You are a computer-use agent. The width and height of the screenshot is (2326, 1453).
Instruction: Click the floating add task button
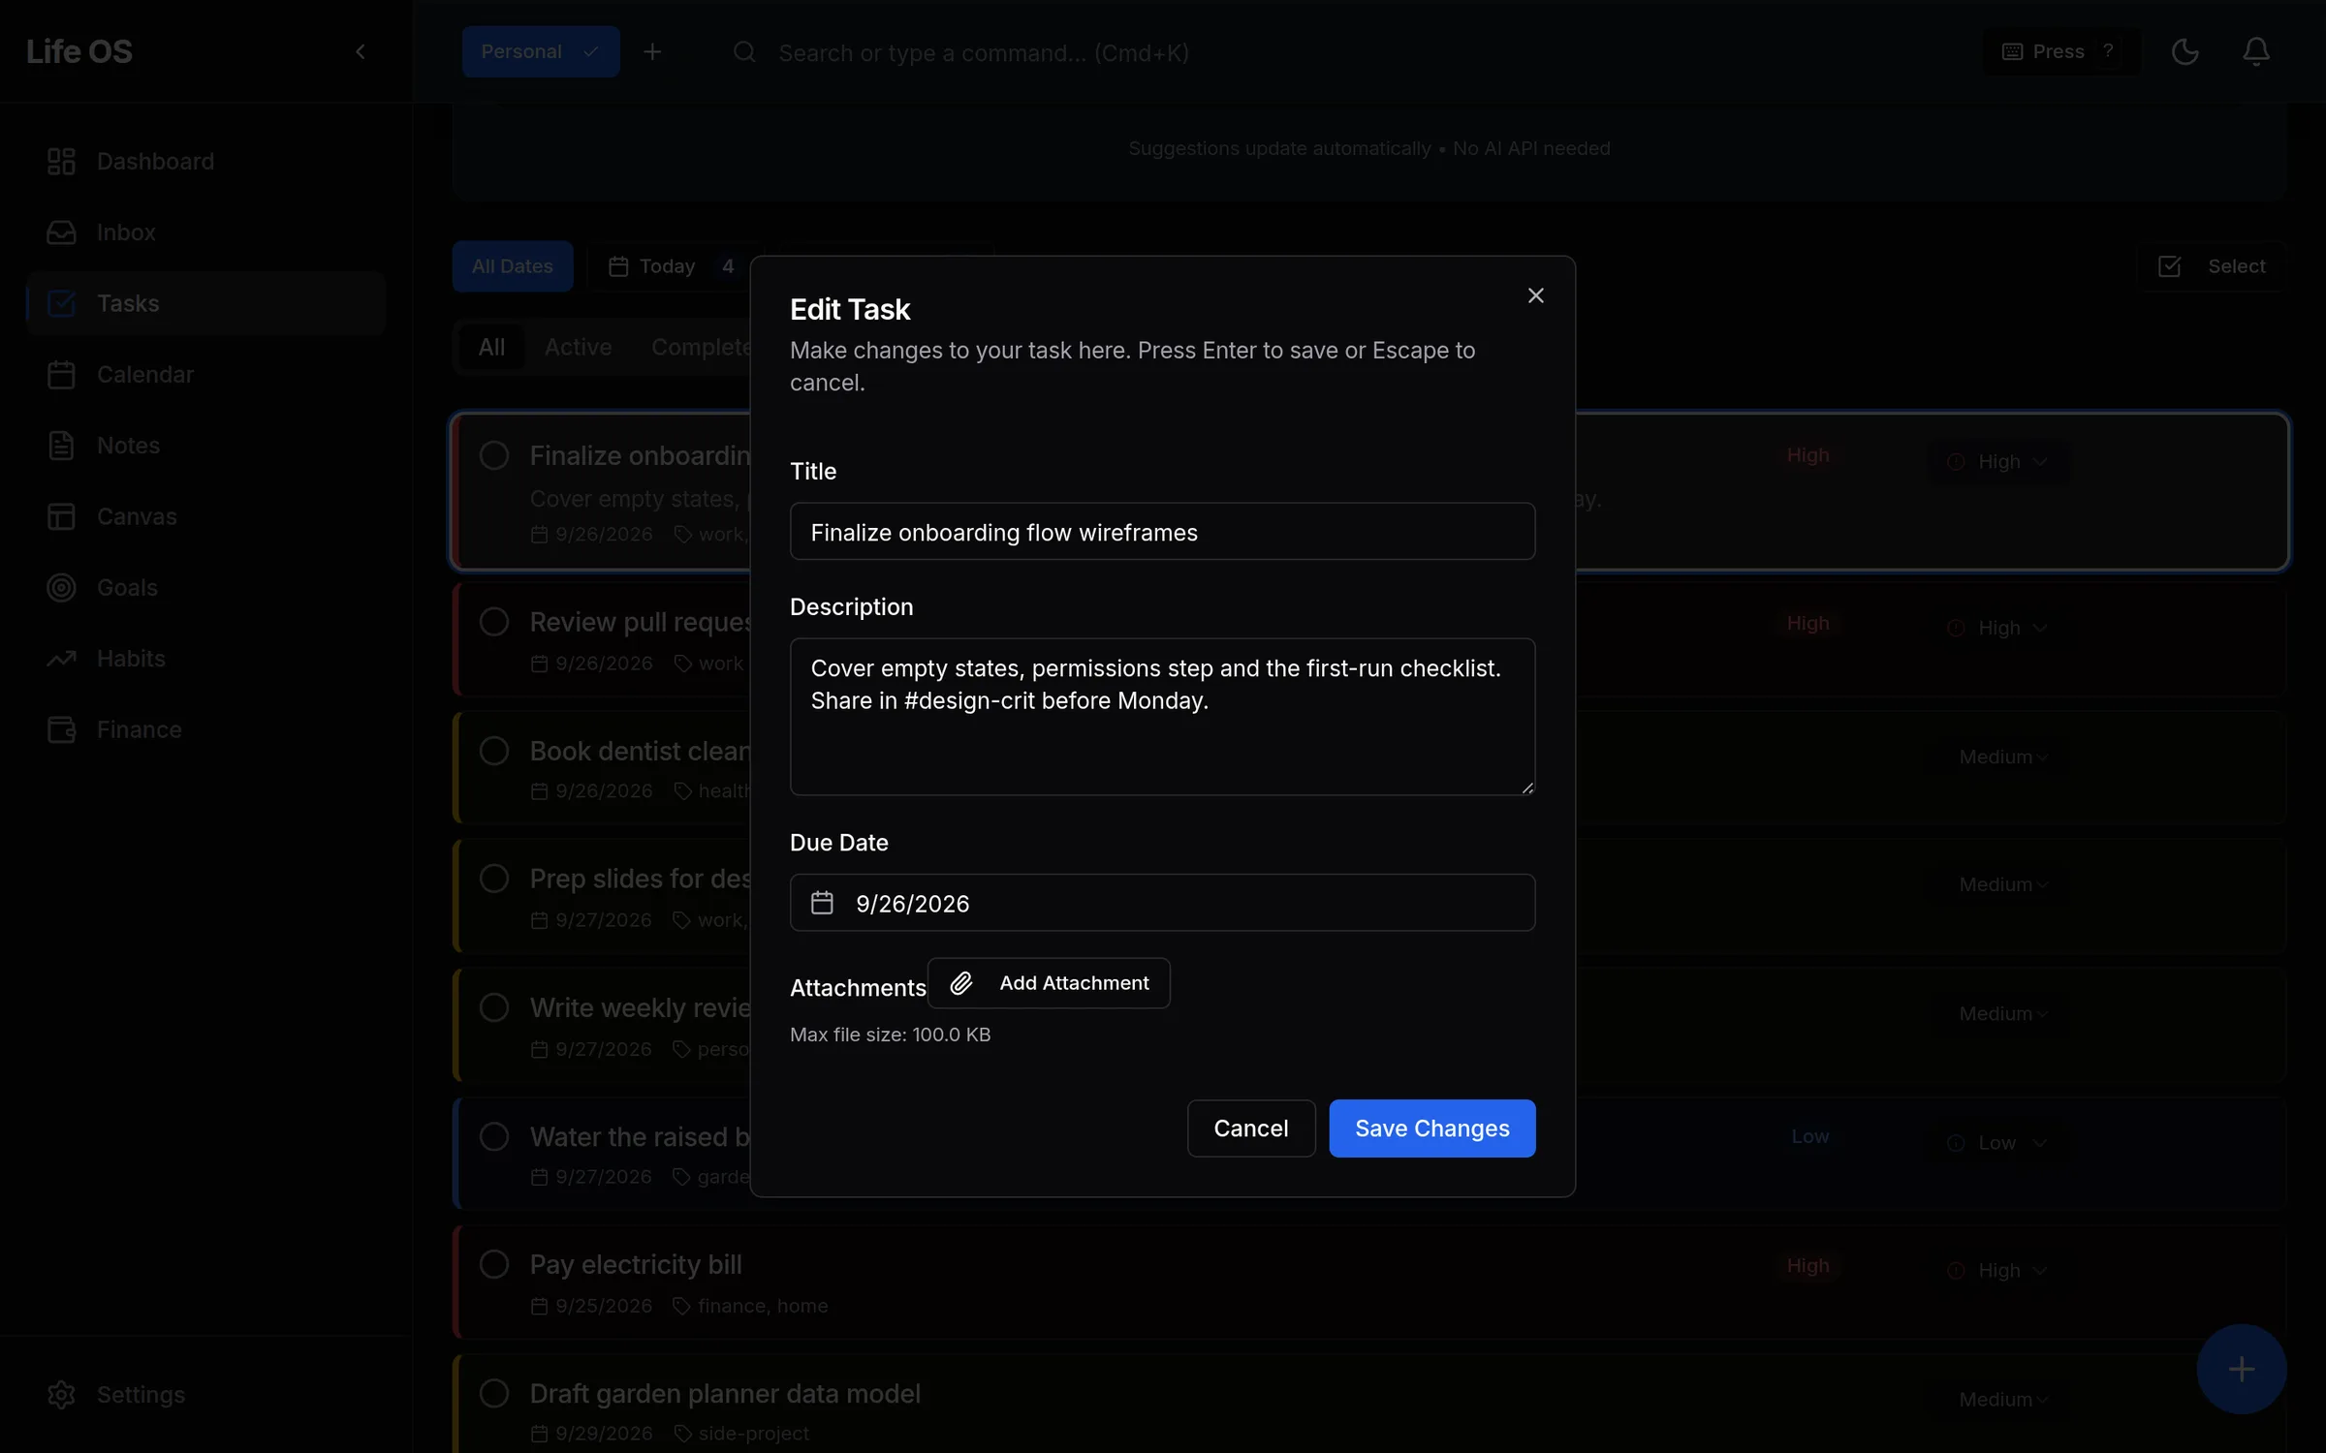click(x=2241, y=1369)
